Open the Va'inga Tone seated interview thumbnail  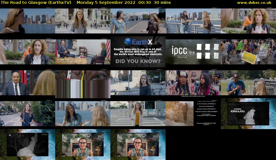(83, 52)
